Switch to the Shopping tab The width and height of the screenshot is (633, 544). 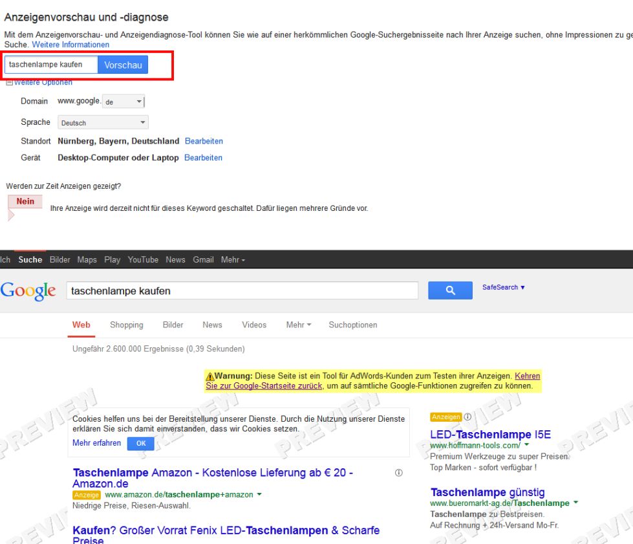(x=126, y=325)
